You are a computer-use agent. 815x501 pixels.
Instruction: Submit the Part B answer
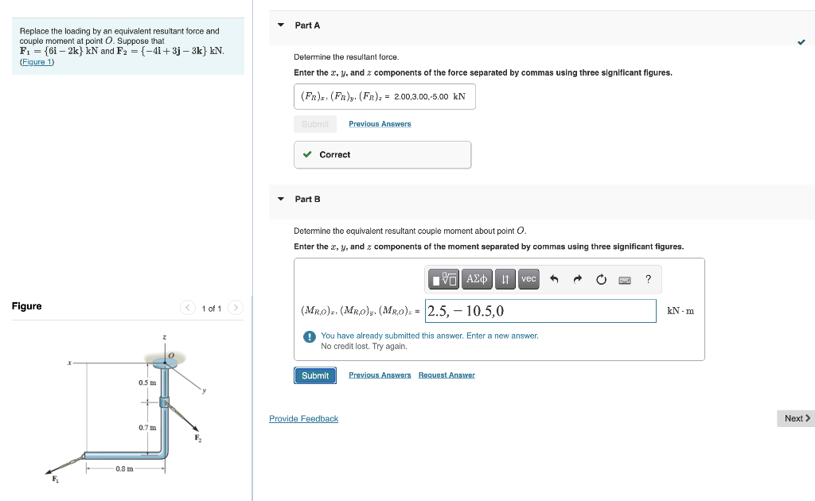coord(315,375)
